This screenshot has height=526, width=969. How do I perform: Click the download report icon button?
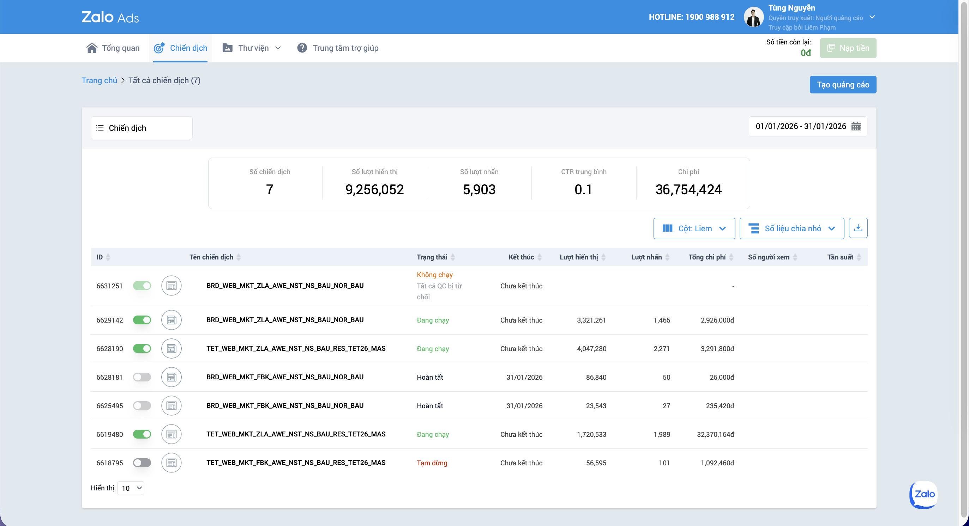pos(858,228)
